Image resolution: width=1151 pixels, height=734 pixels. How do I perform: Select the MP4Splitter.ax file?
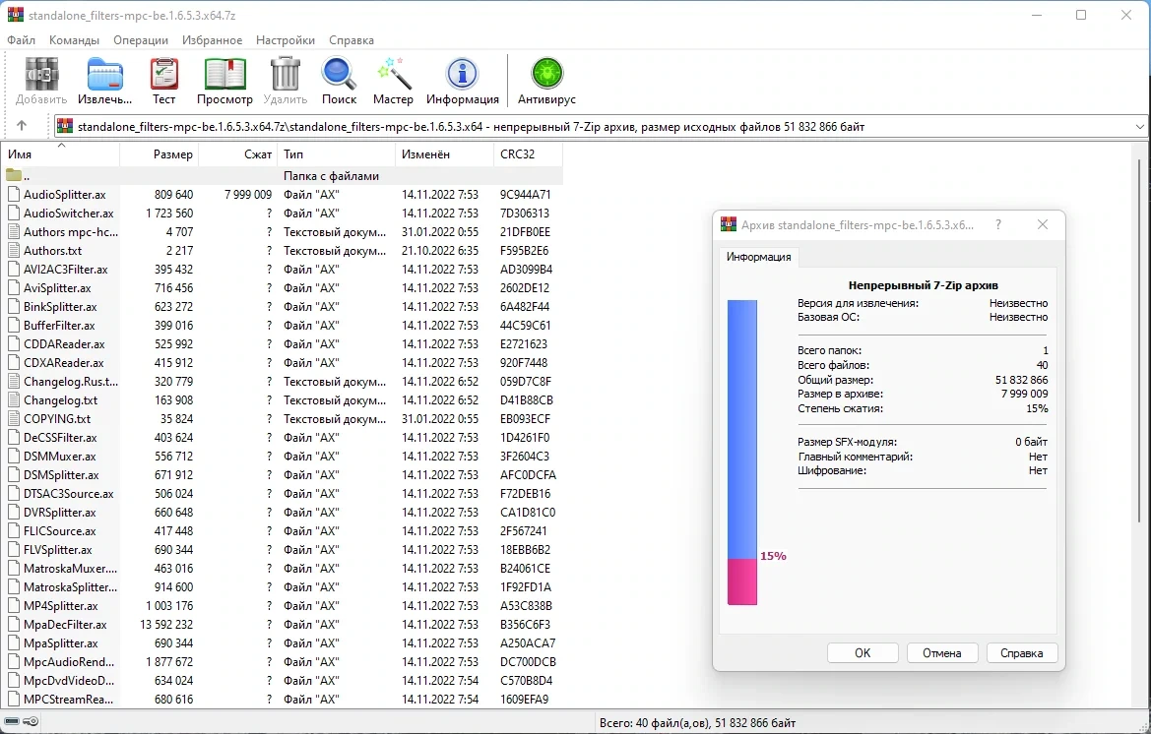61,606
